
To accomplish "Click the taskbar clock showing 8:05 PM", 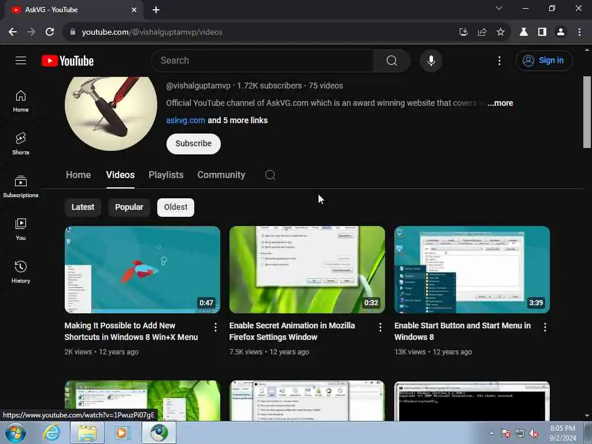I will 563,433.
